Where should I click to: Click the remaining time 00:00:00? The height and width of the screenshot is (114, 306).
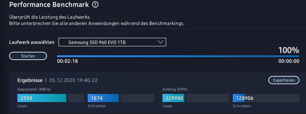(289, 61)
